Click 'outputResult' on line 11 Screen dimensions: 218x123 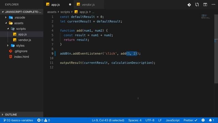coord(71,63)
